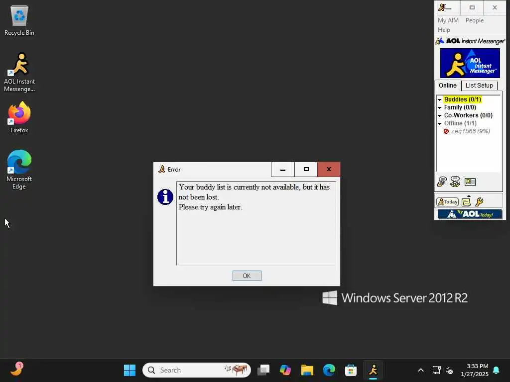Collapse the Family group arrow
510x382 pixels.
(x=439, y=107)
